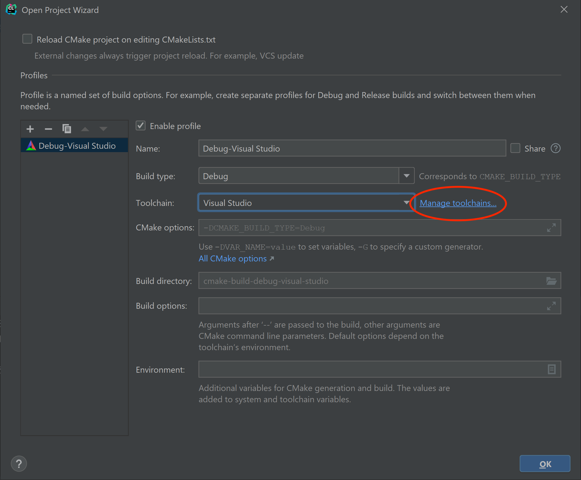Click the Copy profile icon

(66, 128)
